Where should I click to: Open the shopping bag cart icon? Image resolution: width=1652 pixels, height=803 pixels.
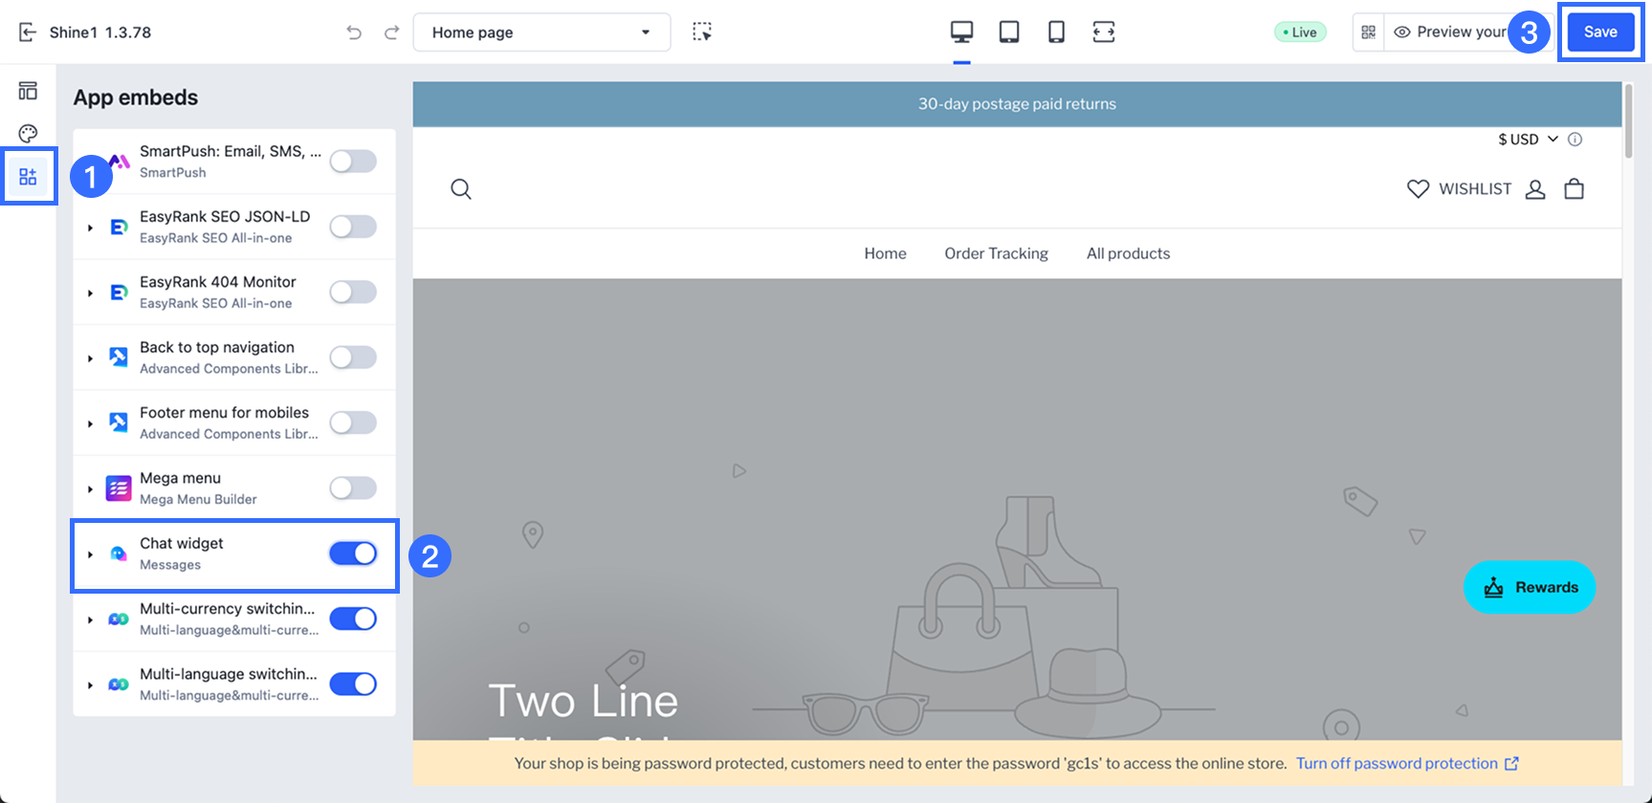(x=1575, y=189)
